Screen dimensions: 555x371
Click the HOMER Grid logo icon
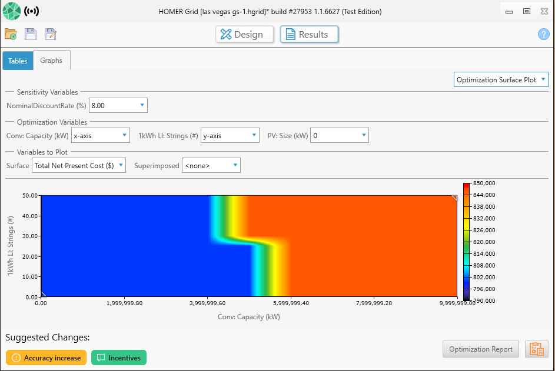pos(12,11)
